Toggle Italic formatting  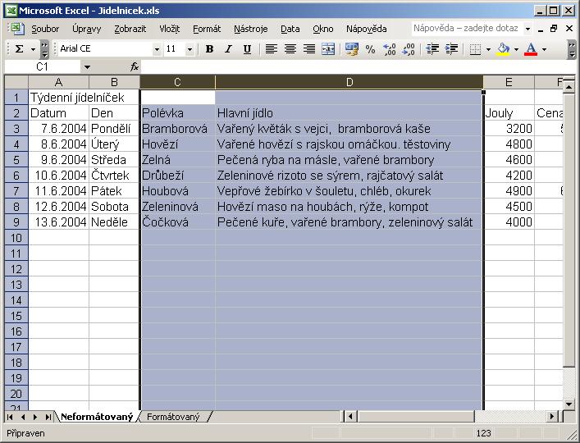point(228,48)
